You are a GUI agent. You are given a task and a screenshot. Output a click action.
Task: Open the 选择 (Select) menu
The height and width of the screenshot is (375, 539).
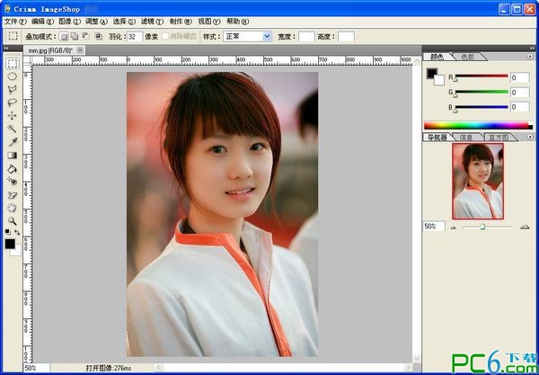tap(124, 22)
